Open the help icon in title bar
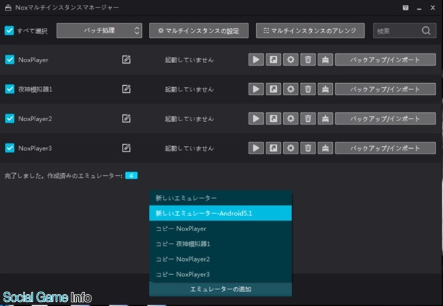 (406, 8)
